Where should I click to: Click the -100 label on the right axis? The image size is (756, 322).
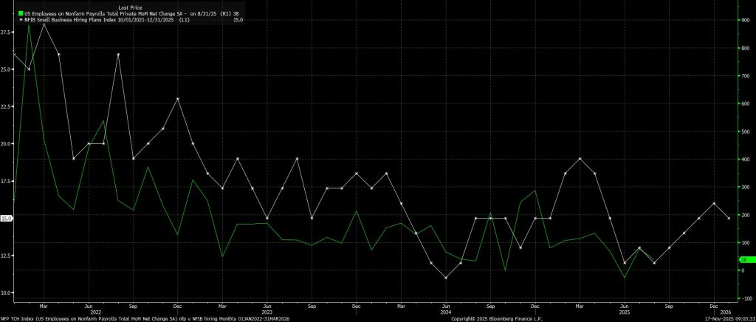746,298
